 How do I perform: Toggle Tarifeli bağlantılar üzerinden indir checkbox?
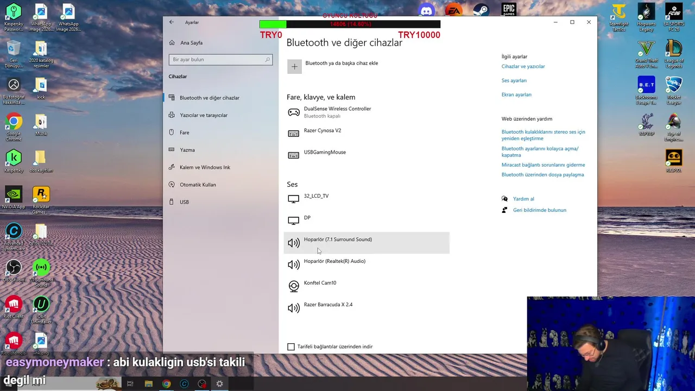click(x=291, y=346)
